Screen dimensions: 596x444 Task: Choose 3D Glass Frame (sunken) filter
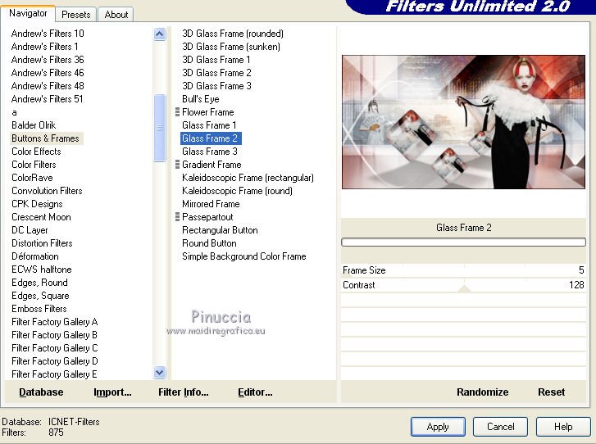pos(231,47)
